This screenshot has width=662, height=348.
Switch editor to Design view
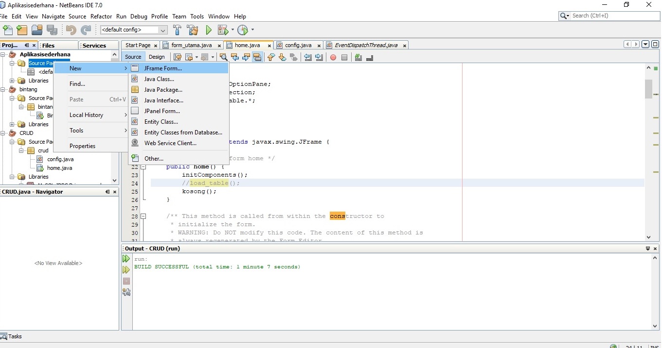[x=157, y=57]
